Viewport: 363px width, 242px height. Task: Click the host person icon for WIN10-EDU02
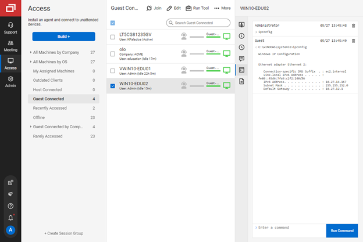click(184, 85)
